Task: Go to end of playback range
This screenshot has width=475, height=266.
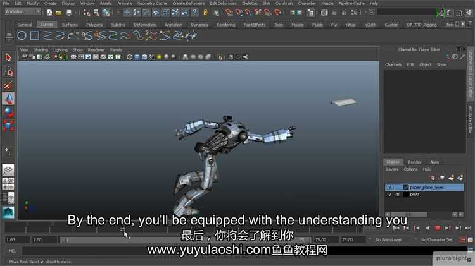Action: point(468,228)
